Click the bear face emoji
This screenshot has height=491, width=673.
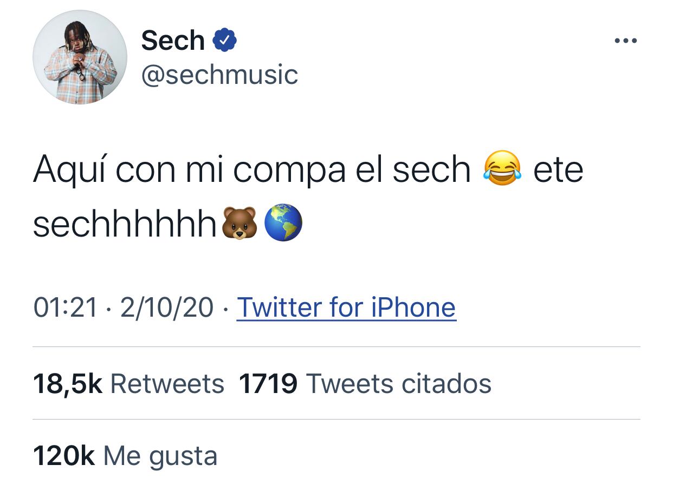(x=240, y=223)
